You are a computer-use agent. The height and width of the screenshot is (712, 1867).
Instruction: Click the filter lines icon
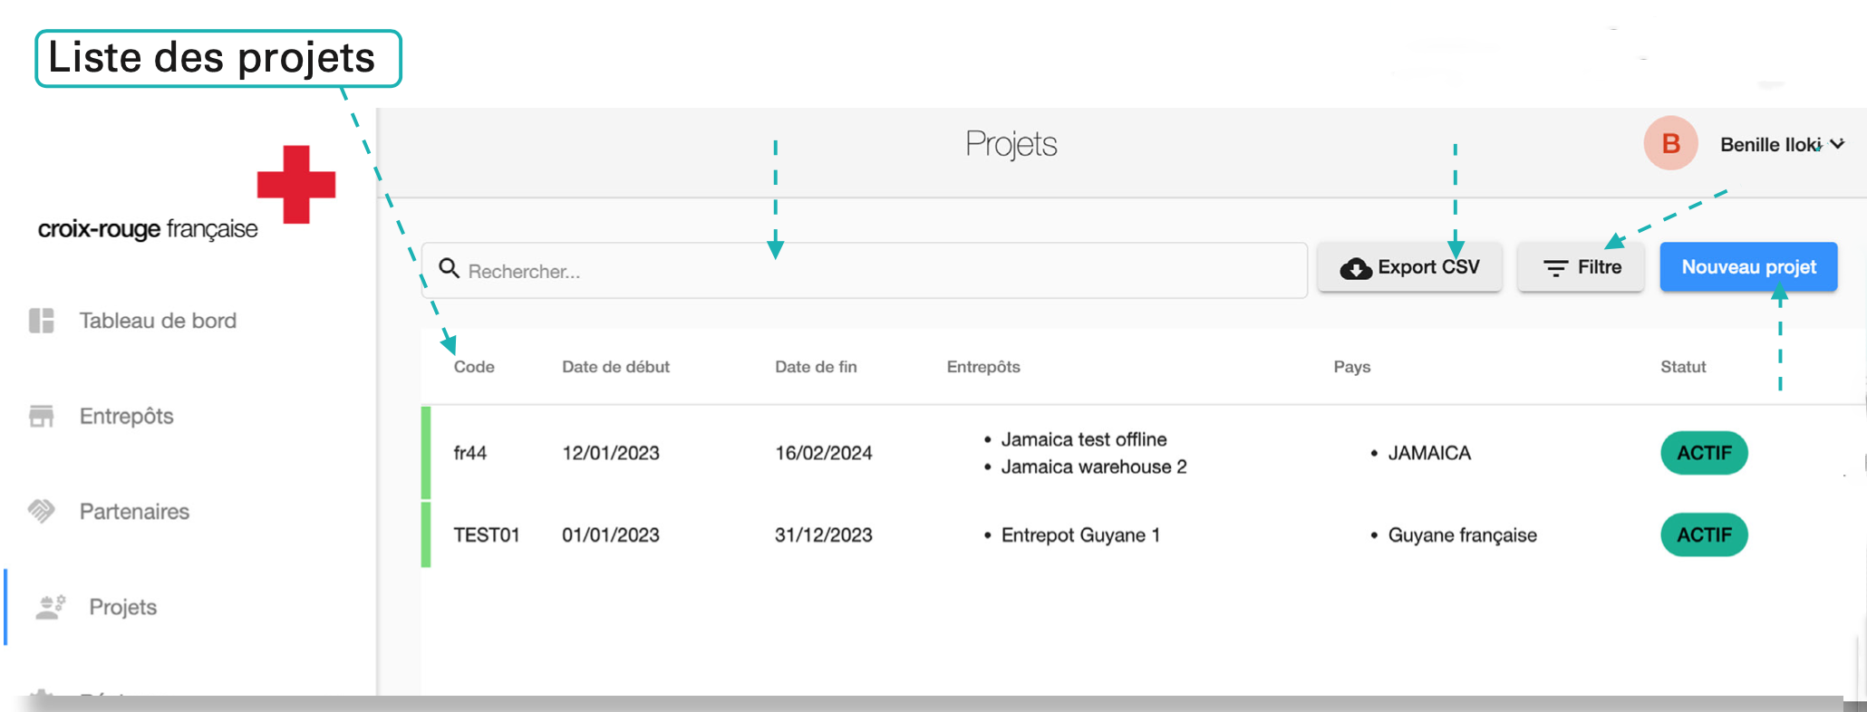click(x=1555, y=268)
